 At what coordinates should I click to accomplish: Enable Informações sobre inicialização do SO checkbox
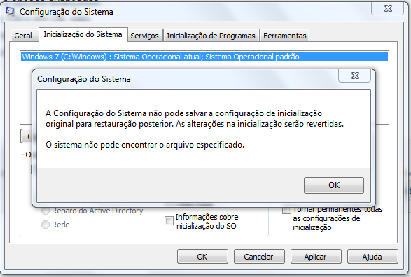pyautogui.click(x=169, y=221)
